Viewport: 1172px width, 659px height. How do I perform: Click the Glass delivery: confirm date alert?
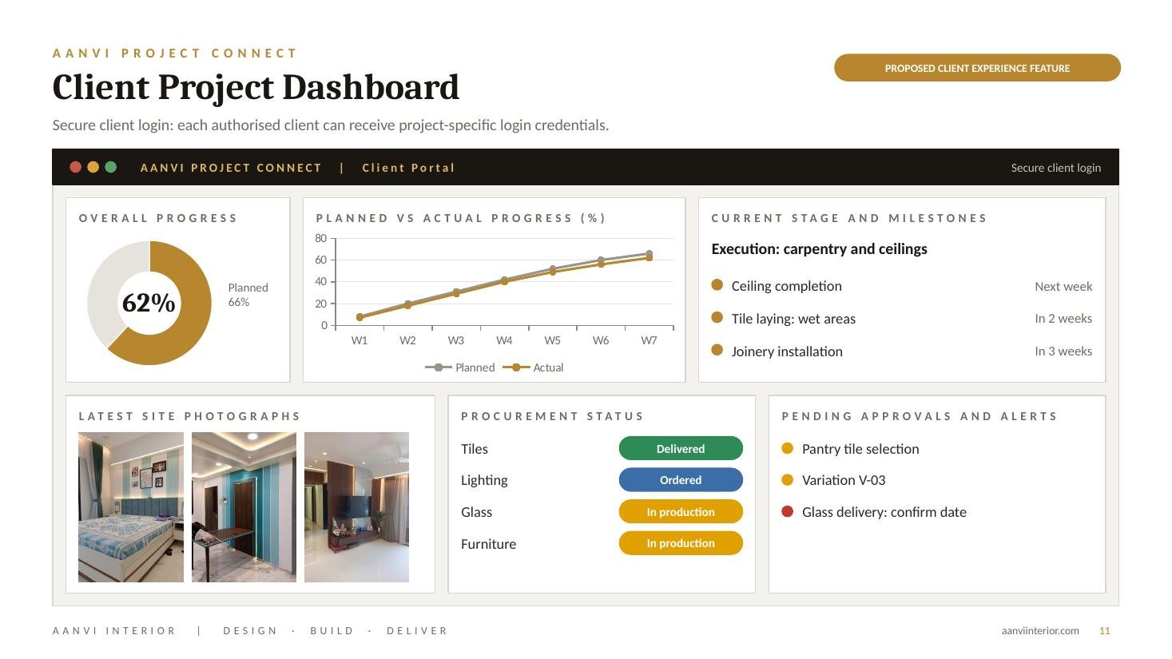pos(884,512)
